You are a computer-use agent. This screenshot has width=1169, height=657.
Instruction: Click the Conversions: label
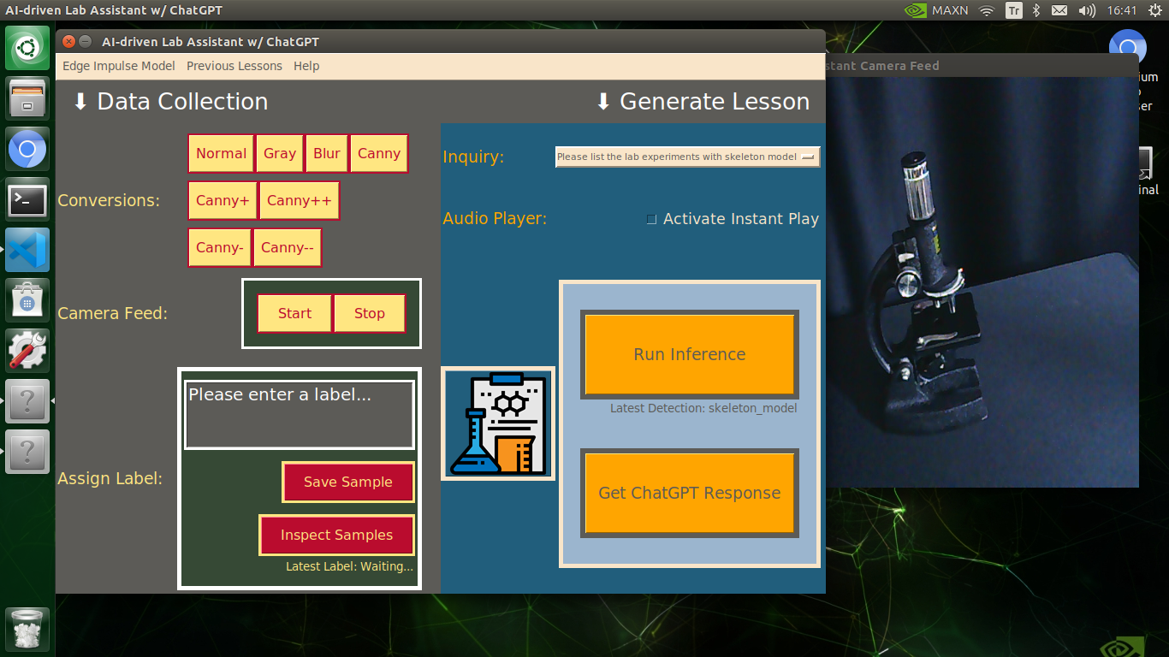coord(109,200)
